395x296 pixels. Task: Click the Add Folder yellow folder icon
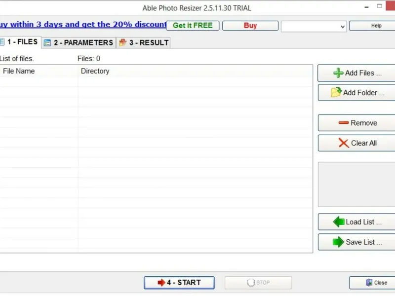[x=336, y=92]
